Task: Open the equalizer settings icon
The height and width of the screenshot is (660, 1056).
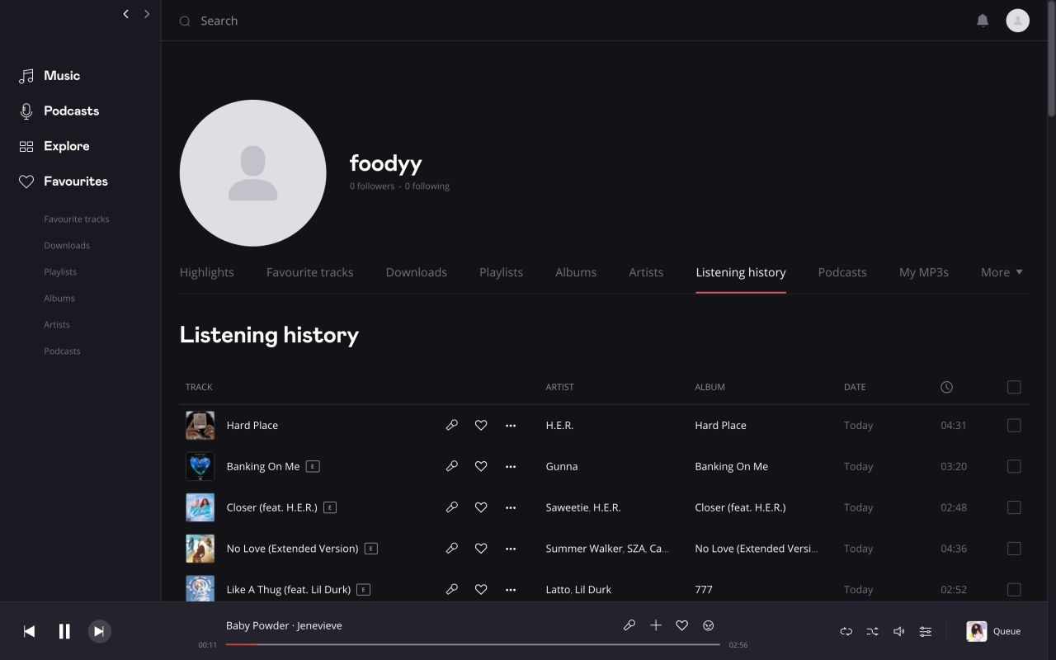Action: (x=925, y=631)
